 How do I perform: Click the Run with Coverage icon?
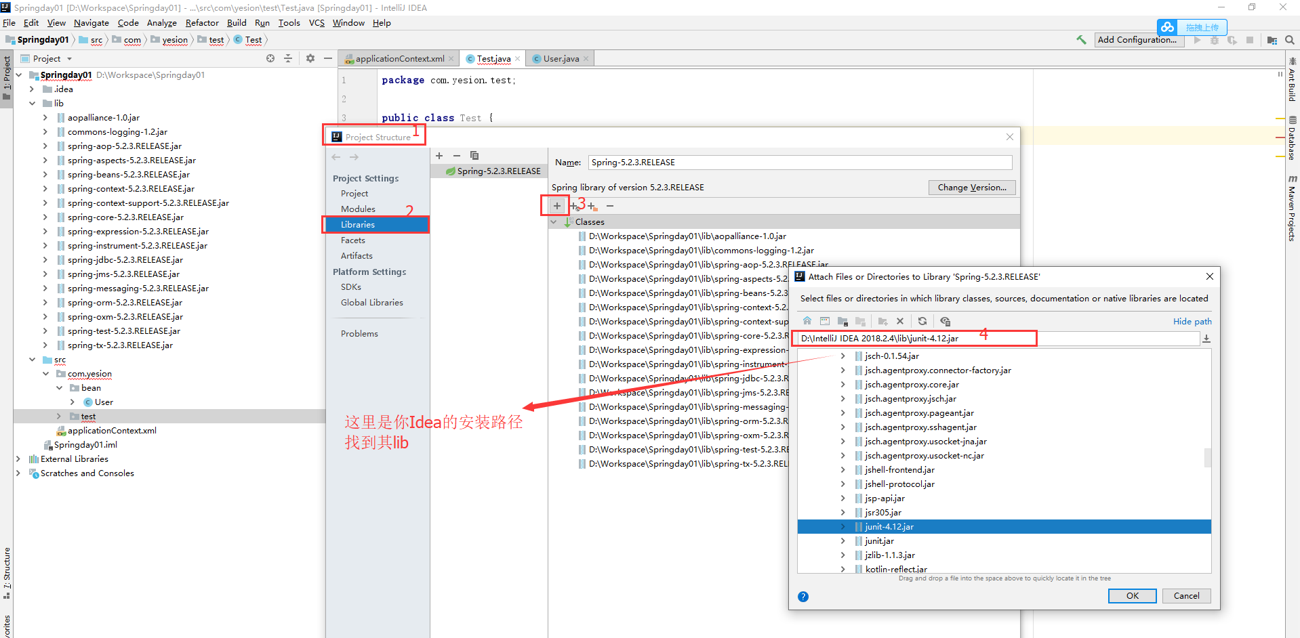pos(1232,40)
